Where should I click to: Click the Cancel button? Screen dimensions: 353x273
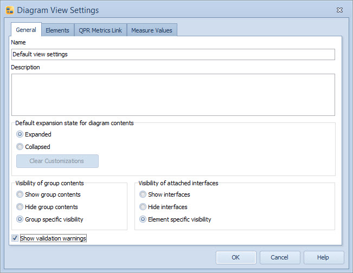[x=280, y=257]
